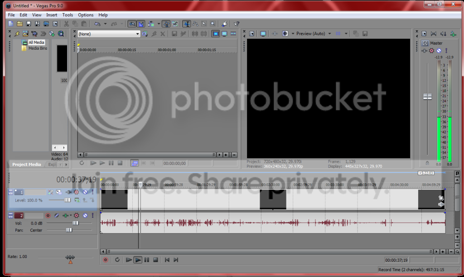Image resolution: width=464 pixels, height=277 pixels.
Task: Open the Auto Ripple mode dropdown arrow
Action: [x=159, y=24]
